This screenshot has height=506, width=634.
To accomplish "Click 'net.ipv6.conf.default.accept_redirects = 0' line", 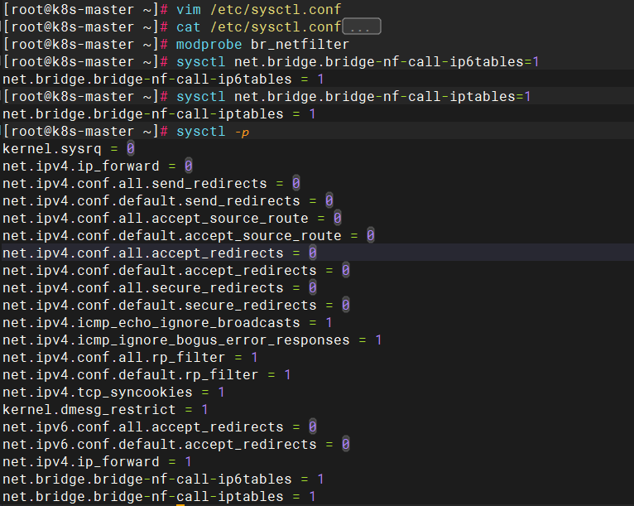I will (176, 445).
